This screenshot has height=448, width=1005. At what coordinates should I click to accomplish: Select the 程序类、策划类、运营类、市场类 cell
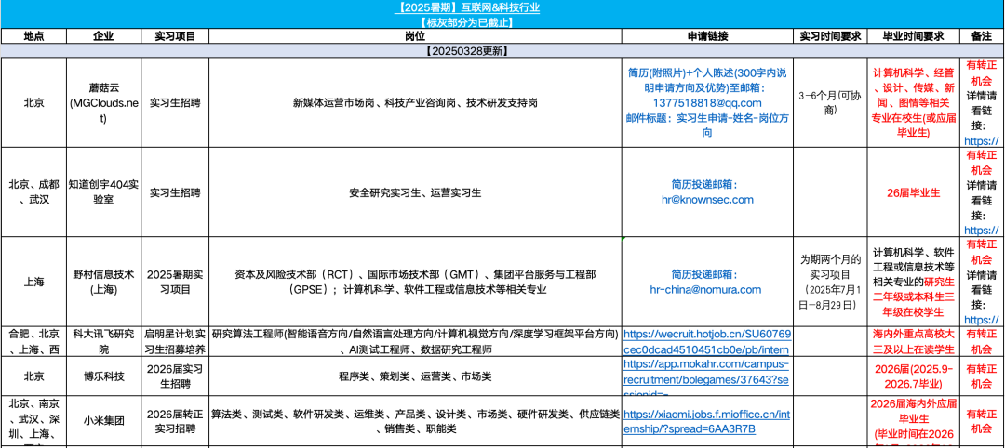tap(415, 376)
